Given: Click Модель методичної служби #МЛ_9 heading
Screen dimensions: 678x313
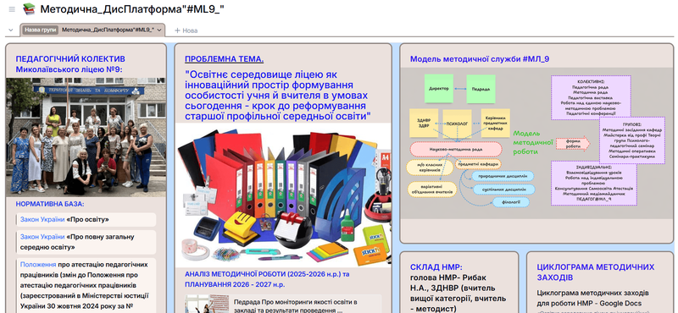Looking at the screenshot, I should (480, 59).
